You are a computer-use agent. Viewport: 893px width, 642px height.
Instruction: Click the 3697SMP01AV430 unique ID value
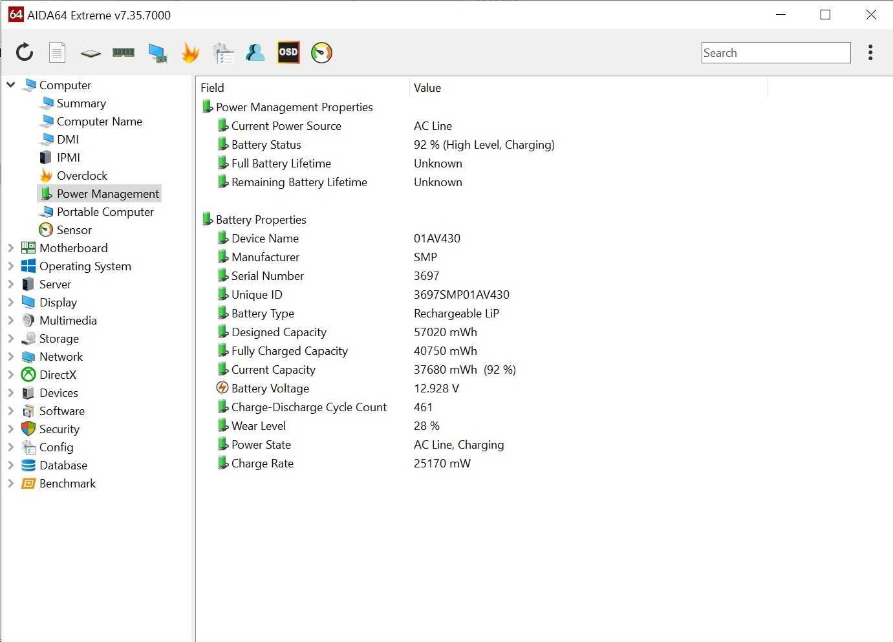(462, 294)
